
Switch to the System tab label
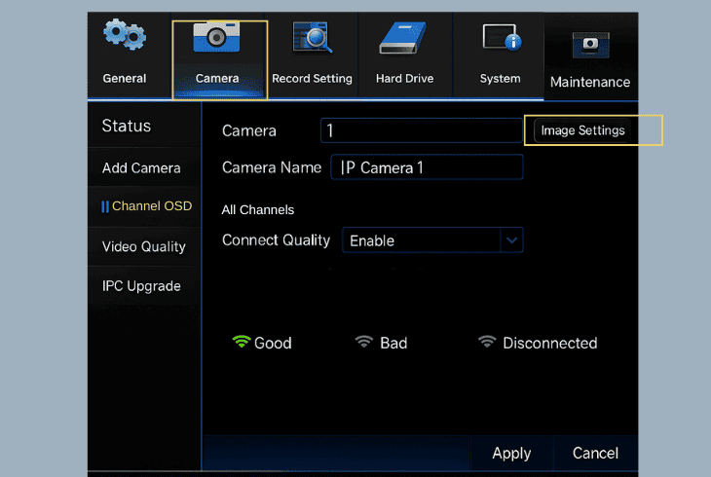click(x=501, y=79)
